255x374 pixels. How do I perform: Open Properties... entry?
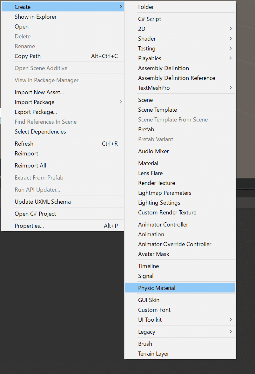tap(63, 226)
